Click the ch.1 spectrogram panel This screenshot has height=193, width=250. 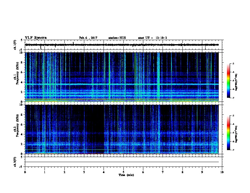[122, 77]
